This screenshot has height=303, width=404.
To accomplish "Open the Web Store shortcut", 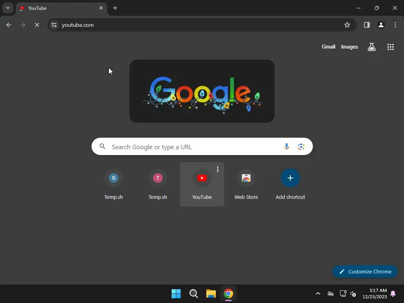I will (246, 184).
